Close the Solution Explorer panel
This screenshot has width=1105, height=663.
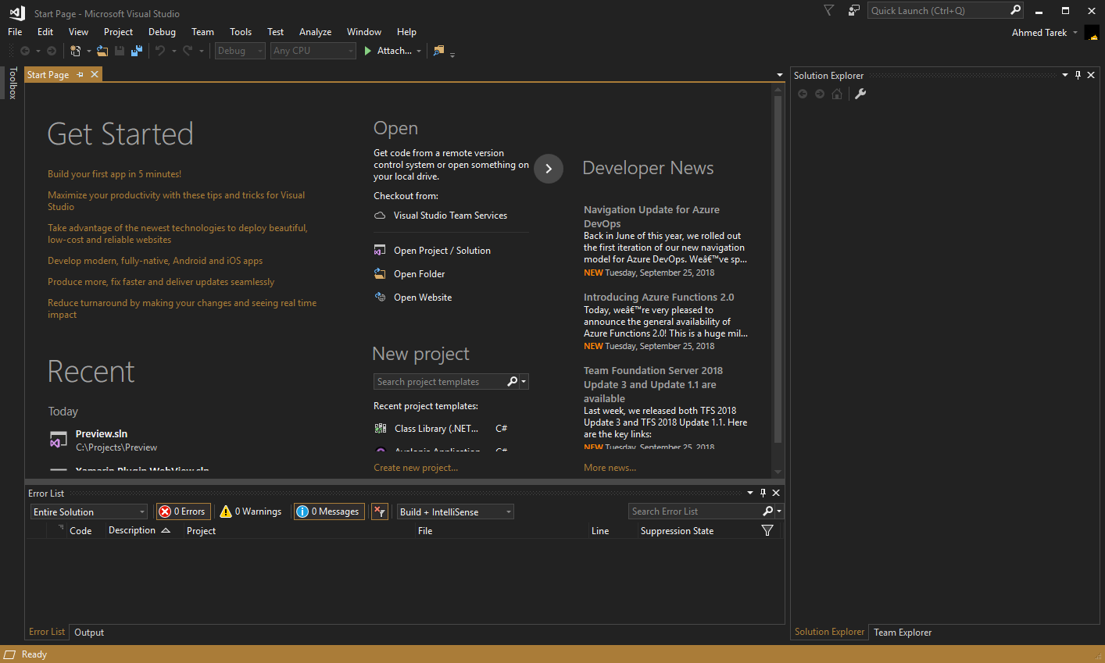(1091, 75)
